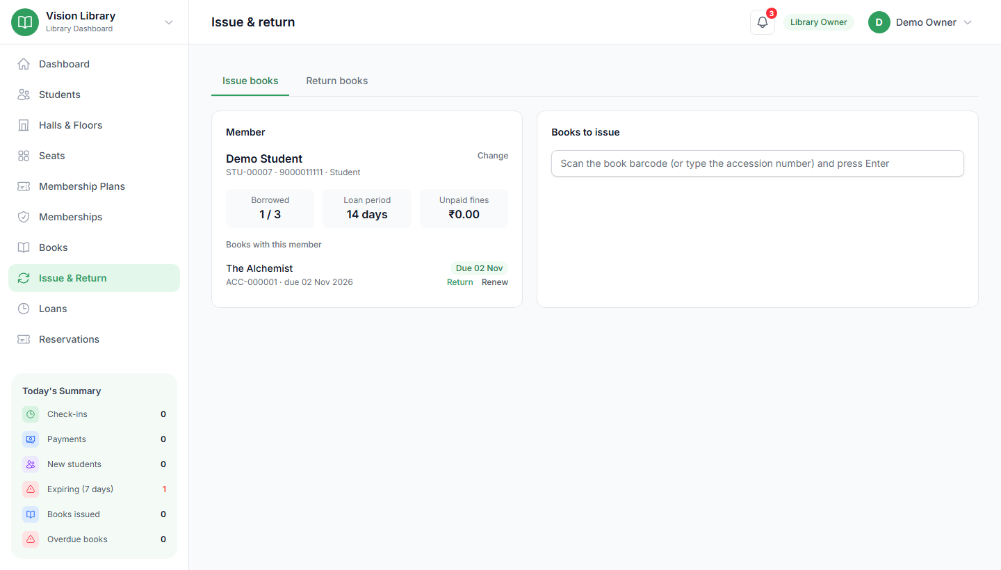Click the Seats grid icon
1001x570 pixels.
point(24,156)
